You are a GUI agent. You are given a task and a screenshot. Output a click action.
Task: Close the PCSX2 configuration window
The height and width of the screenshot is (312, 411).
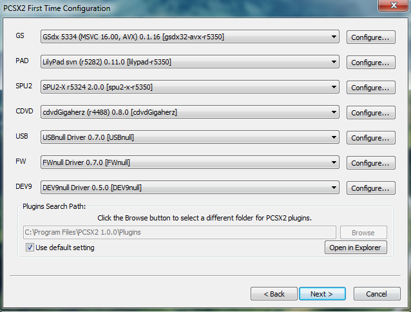point(393,5)
